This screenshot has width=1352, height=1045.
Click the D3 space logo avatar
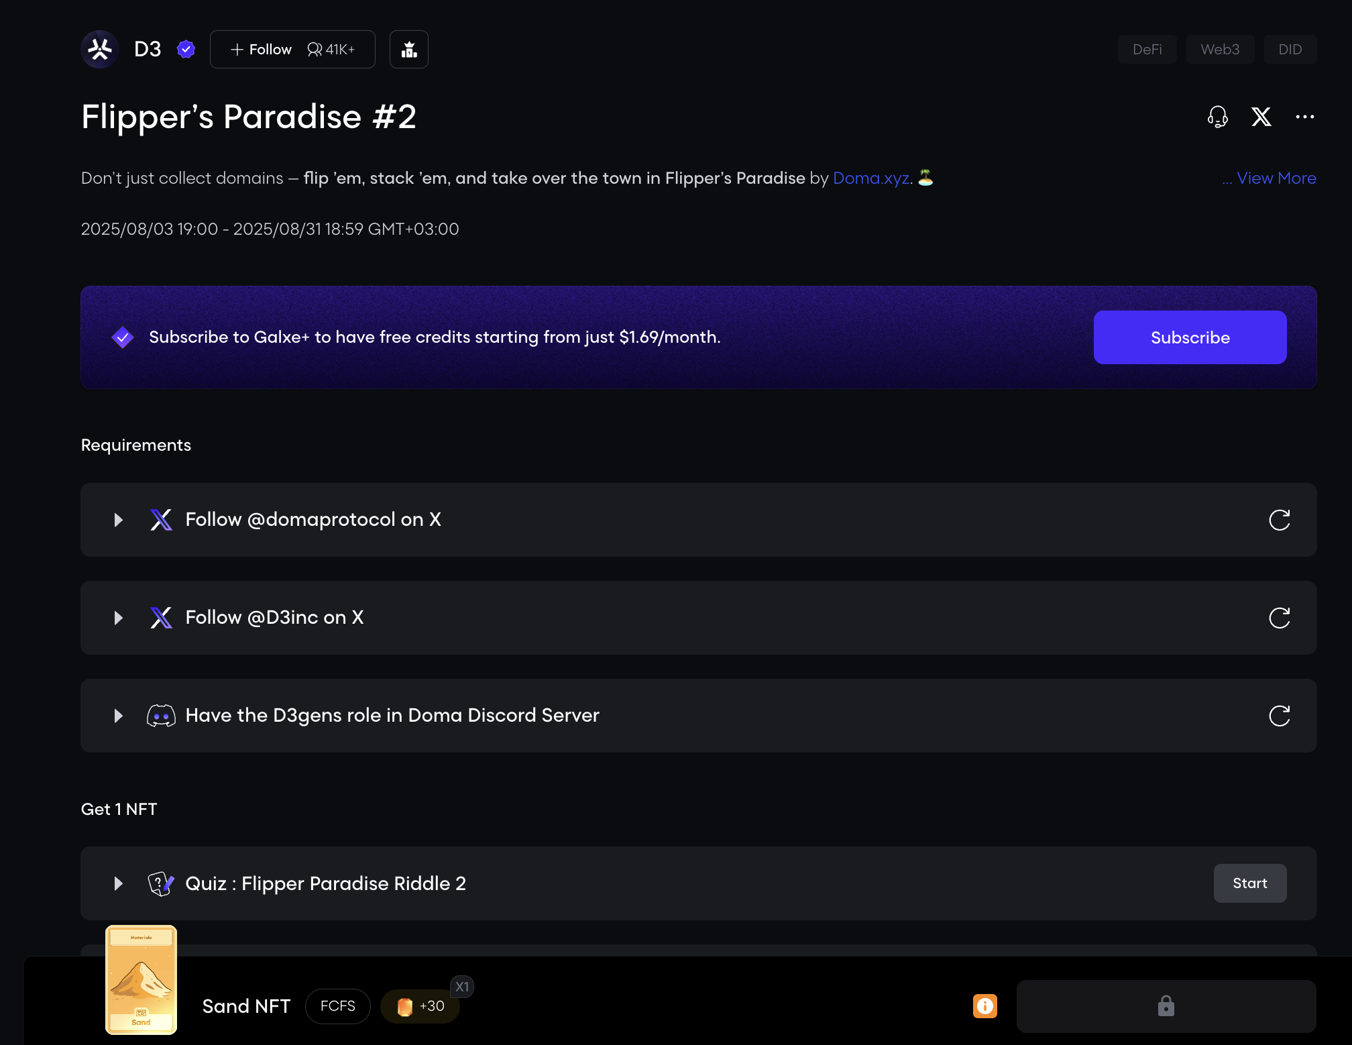coord(100,49)
